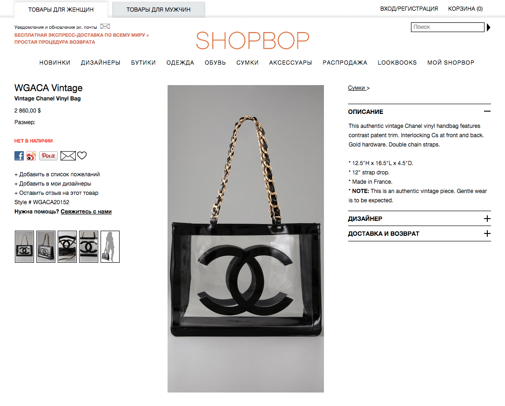Click the Свяжитесь с нами link
505x406 pixels.
[x=86, y=212]
